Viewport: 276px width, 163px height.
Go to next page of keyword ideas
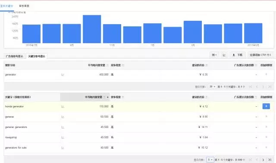pos(263,160)
